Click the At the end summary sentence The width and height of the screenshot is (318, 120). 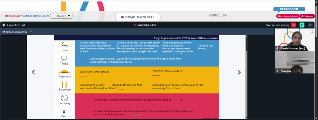(x=143, y=100)
